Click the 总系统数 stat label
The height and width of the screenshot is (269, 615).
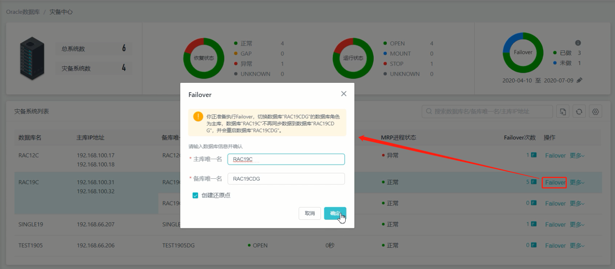click(73, 49)
